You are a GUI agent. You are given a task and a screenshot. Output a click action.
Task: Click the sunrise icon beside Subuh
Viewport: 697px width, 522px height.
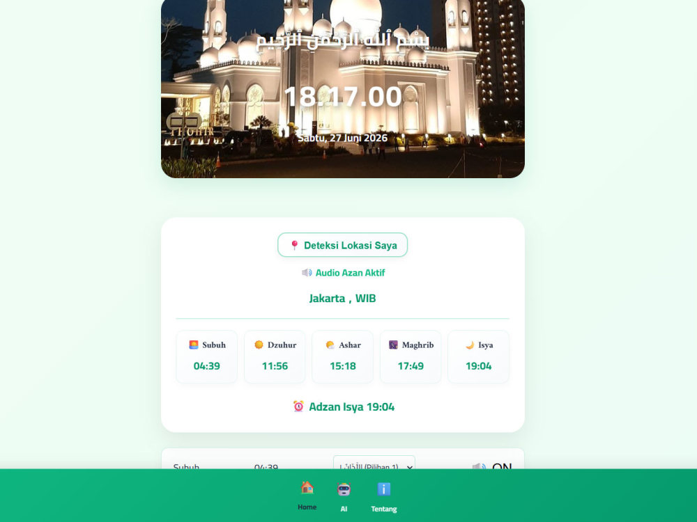[x=193, y=345]
